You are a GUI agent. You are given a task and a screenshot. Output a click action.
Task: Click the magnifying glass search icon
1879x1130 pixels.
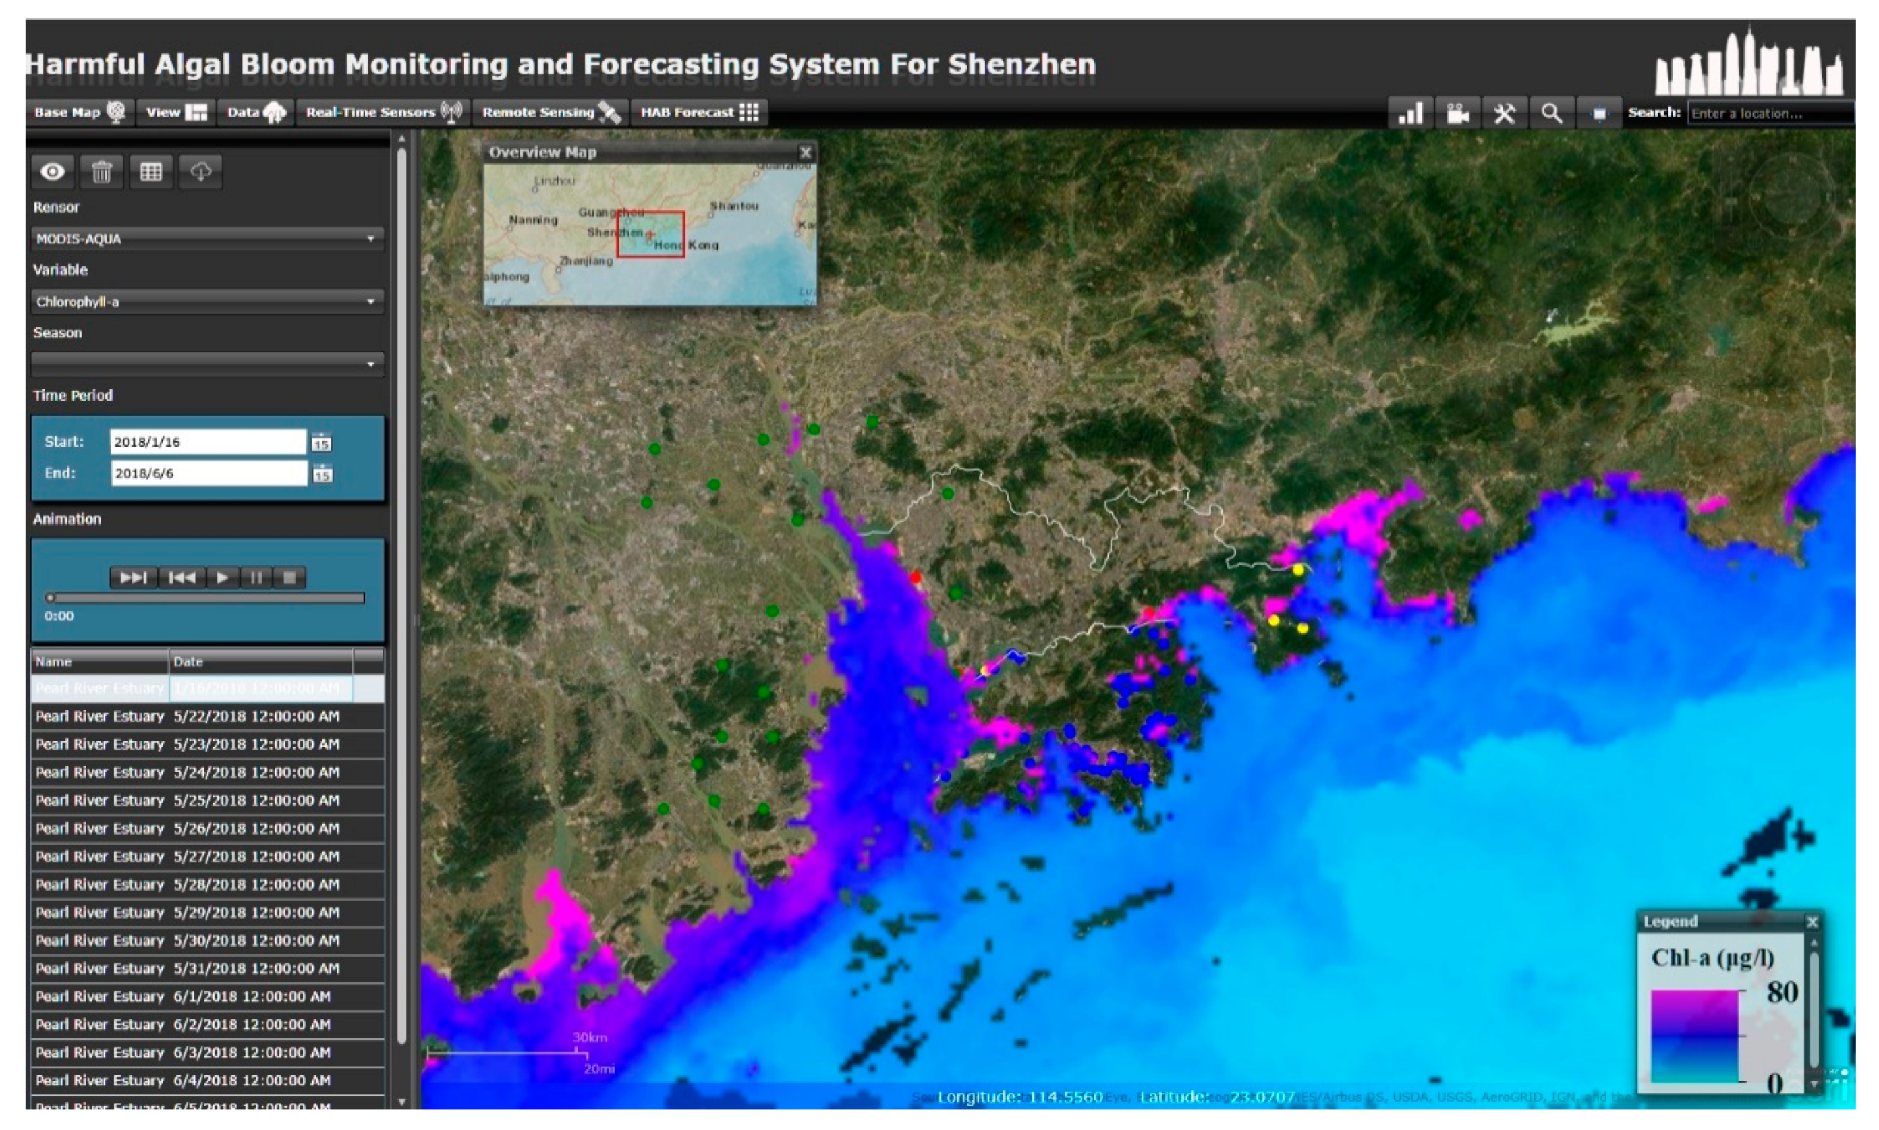coord(1552,113)
